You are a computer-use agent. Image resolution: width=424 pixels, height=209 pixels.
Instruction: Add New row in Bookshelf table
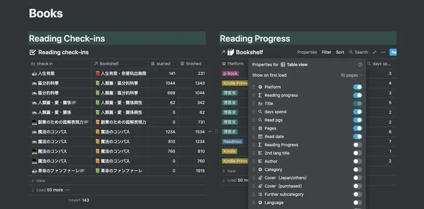pos(229,171)
